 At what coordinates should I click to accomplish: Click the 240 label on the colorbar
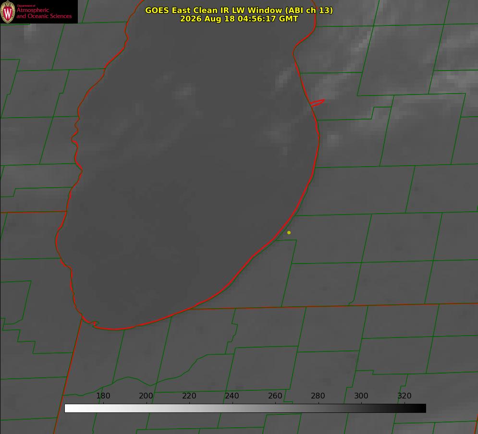232,396
